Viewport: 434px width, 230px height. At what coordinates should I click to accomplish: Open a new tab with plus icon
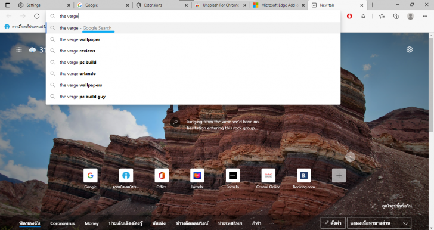click(x=372, y=5)
